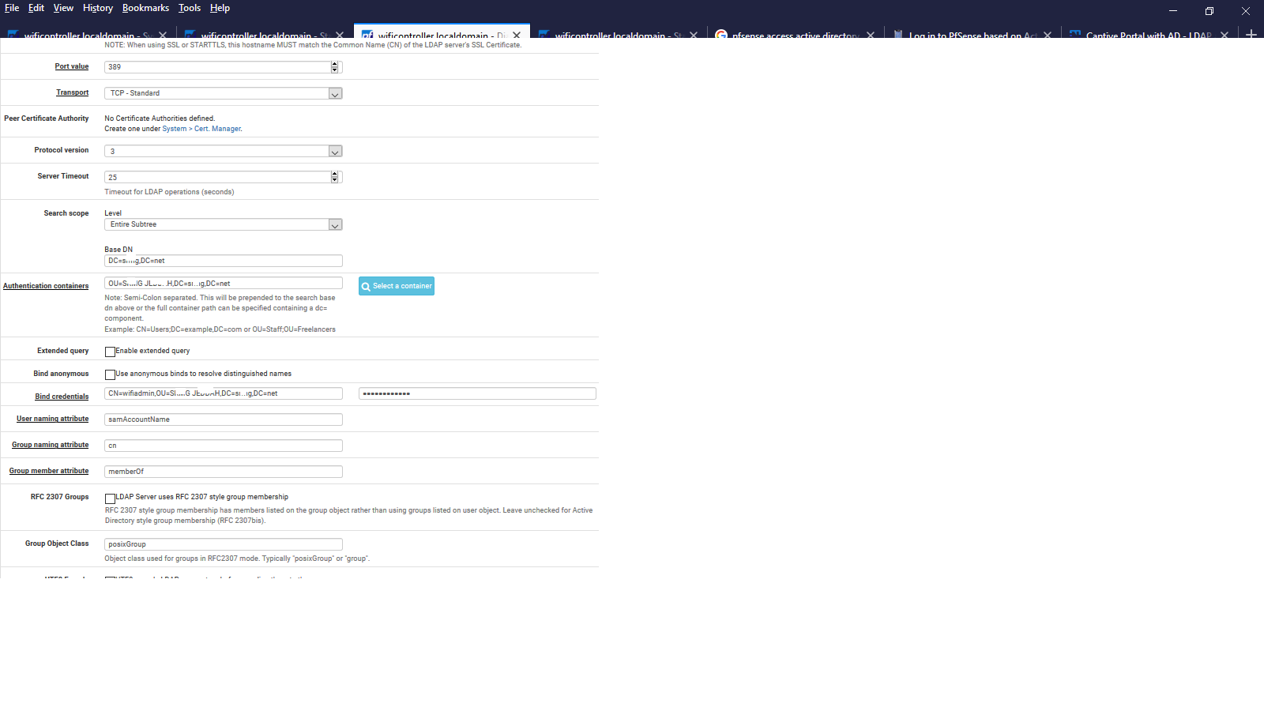Close the Captive Portal with AD tab
This screenshot has width=1264, height=711.
(x=1224, y=35)
